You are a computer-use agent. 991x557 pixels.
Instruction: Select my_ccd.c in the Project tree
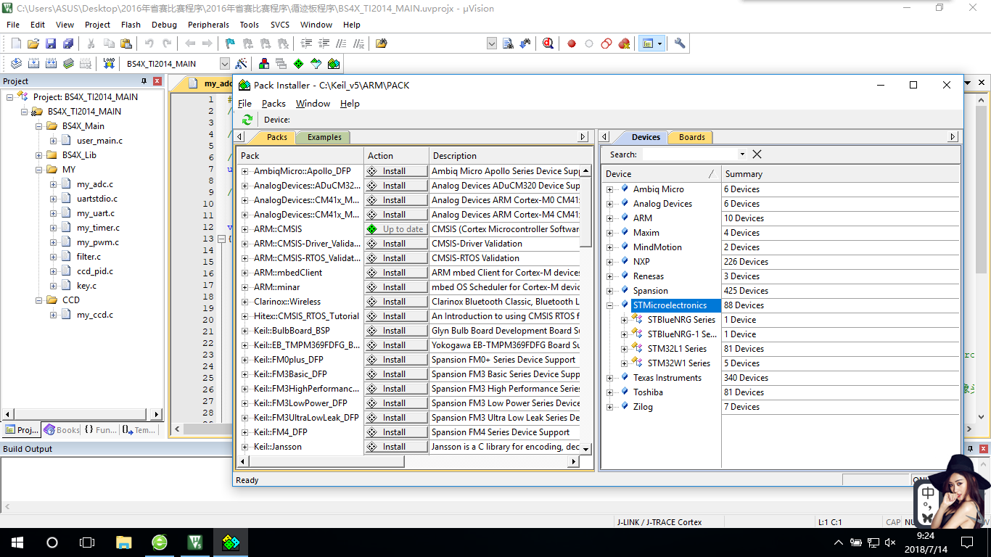click(x=95, y=315)
